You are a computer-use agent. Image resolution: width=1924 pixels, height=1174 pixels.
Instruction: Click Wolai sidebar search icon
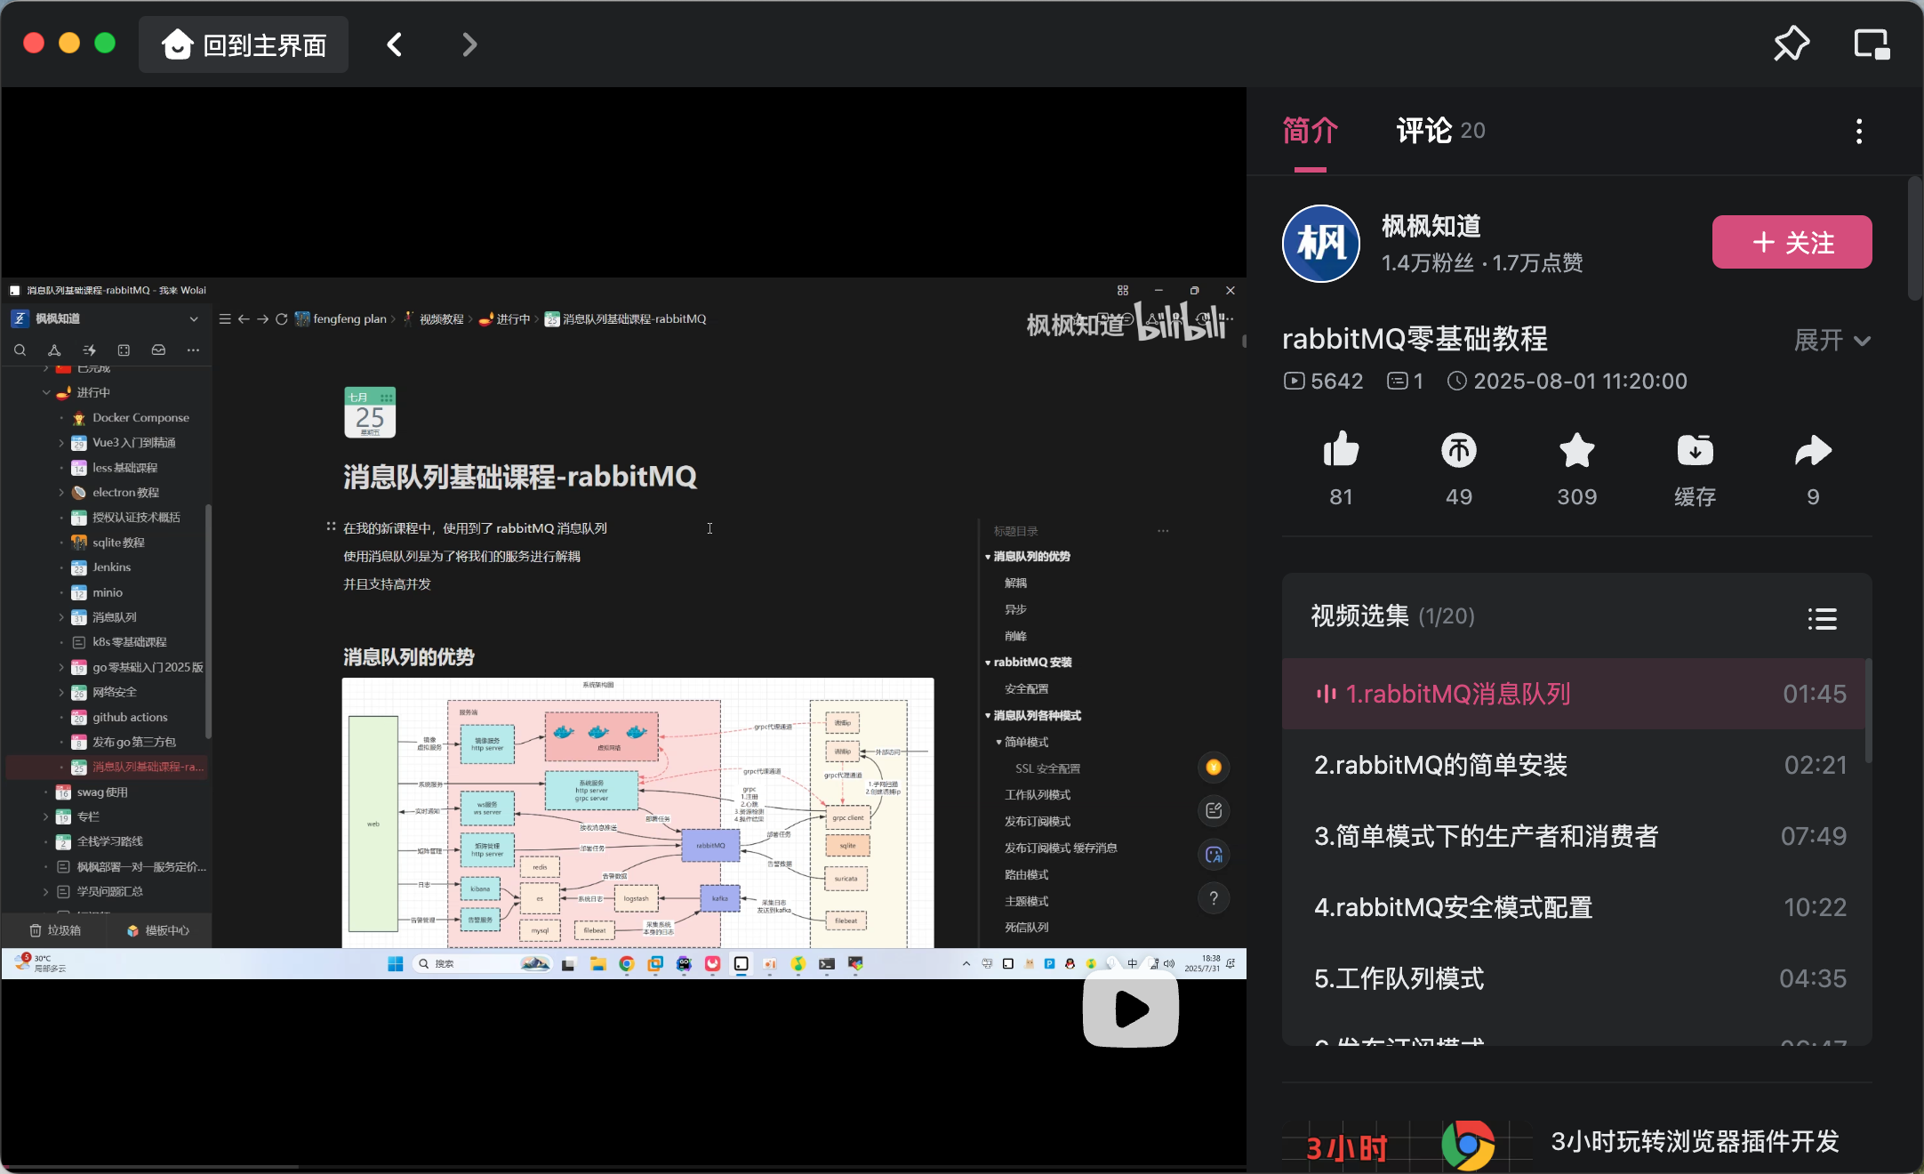[x=20, y=350]
